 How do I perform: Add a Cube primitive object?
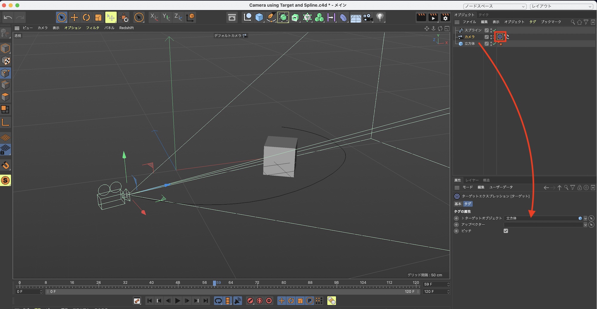[259, 18]
